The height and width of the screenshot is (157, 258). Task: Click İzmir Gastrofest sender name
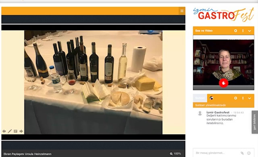point(218,112)
